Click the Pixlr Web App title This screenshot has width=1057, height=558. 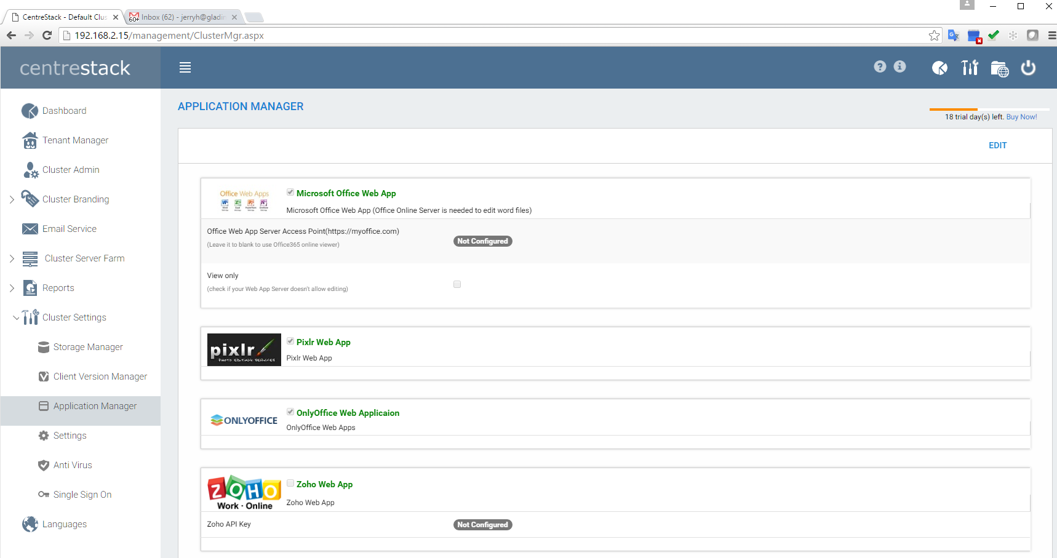coord(324,342)
